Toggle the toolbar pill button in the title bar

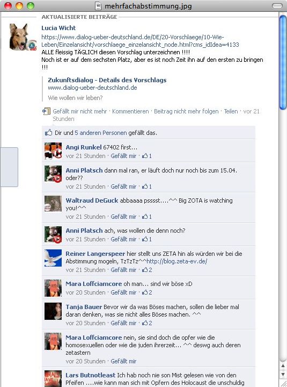(x=277, y=6)
